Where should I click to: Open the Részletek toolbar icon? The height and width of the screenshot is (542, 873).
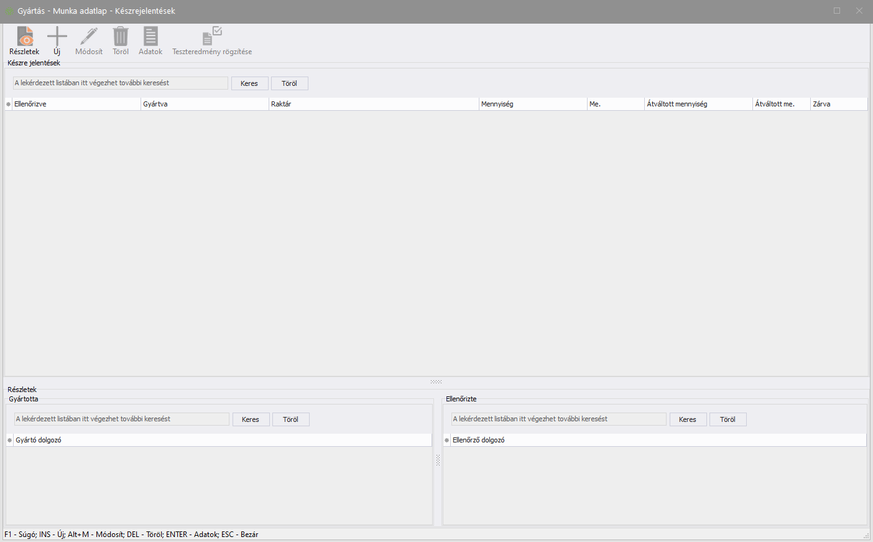tap(24, 37)
